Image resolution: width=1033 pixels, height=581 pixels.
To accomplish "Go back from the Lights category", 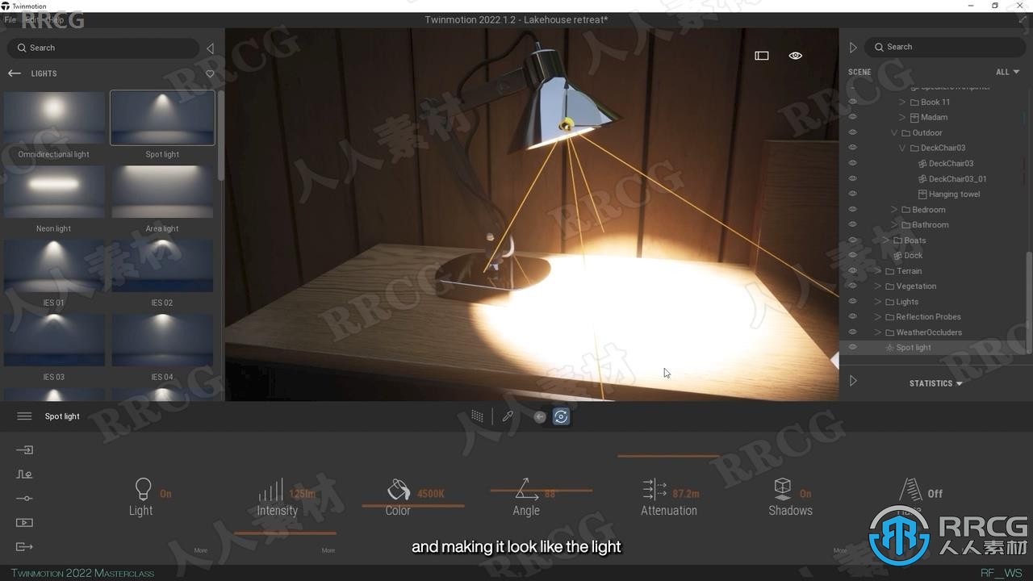I will pos(15,73).
